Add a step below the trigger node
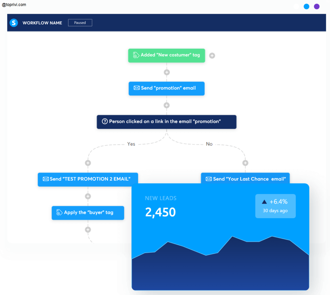Image resolution: width=330 pixels, height=295 pixels. [167, 72]
